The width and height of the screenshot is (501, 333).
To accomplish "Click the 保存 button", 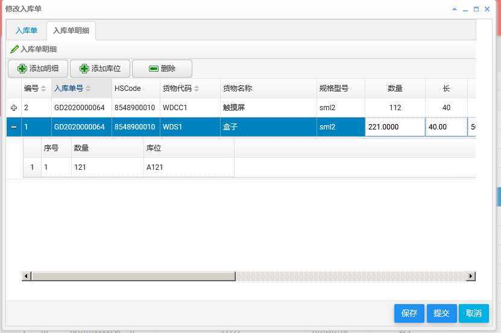I will pos(409,313).
